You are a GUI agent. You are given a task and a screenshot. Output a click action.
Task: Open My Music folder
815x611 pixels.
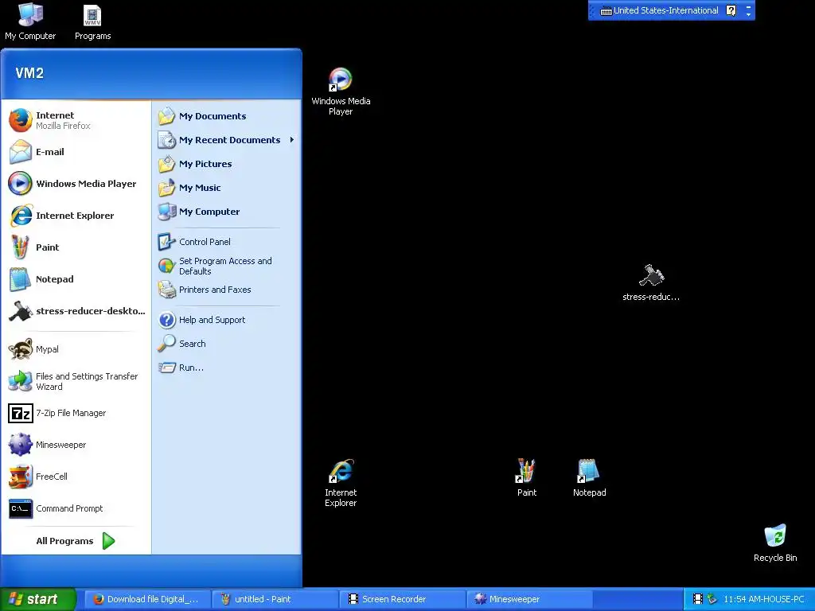[226, 188]
